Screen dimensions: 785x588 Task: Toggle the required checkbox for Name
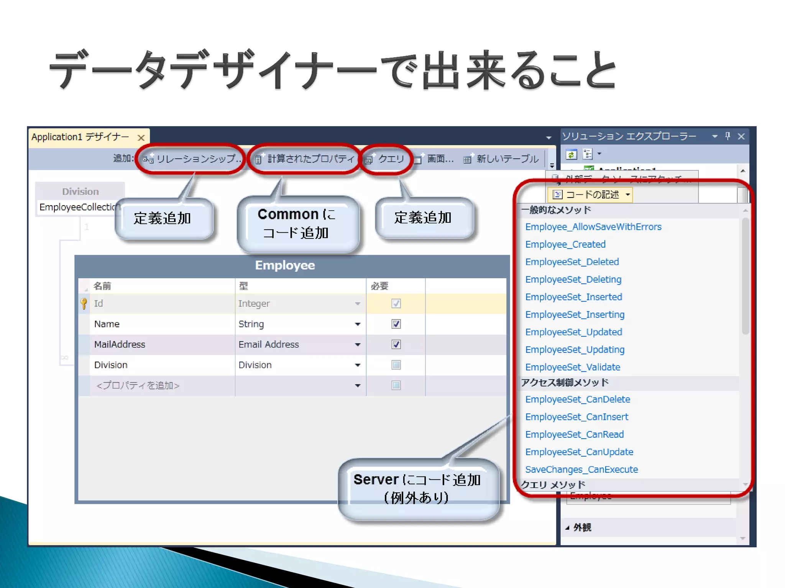point(396,324)
